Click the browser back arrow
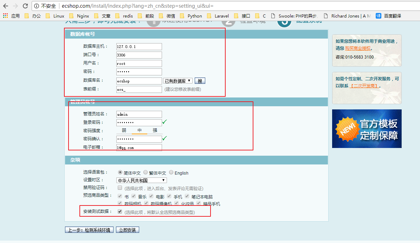 (x=6, y=6)
